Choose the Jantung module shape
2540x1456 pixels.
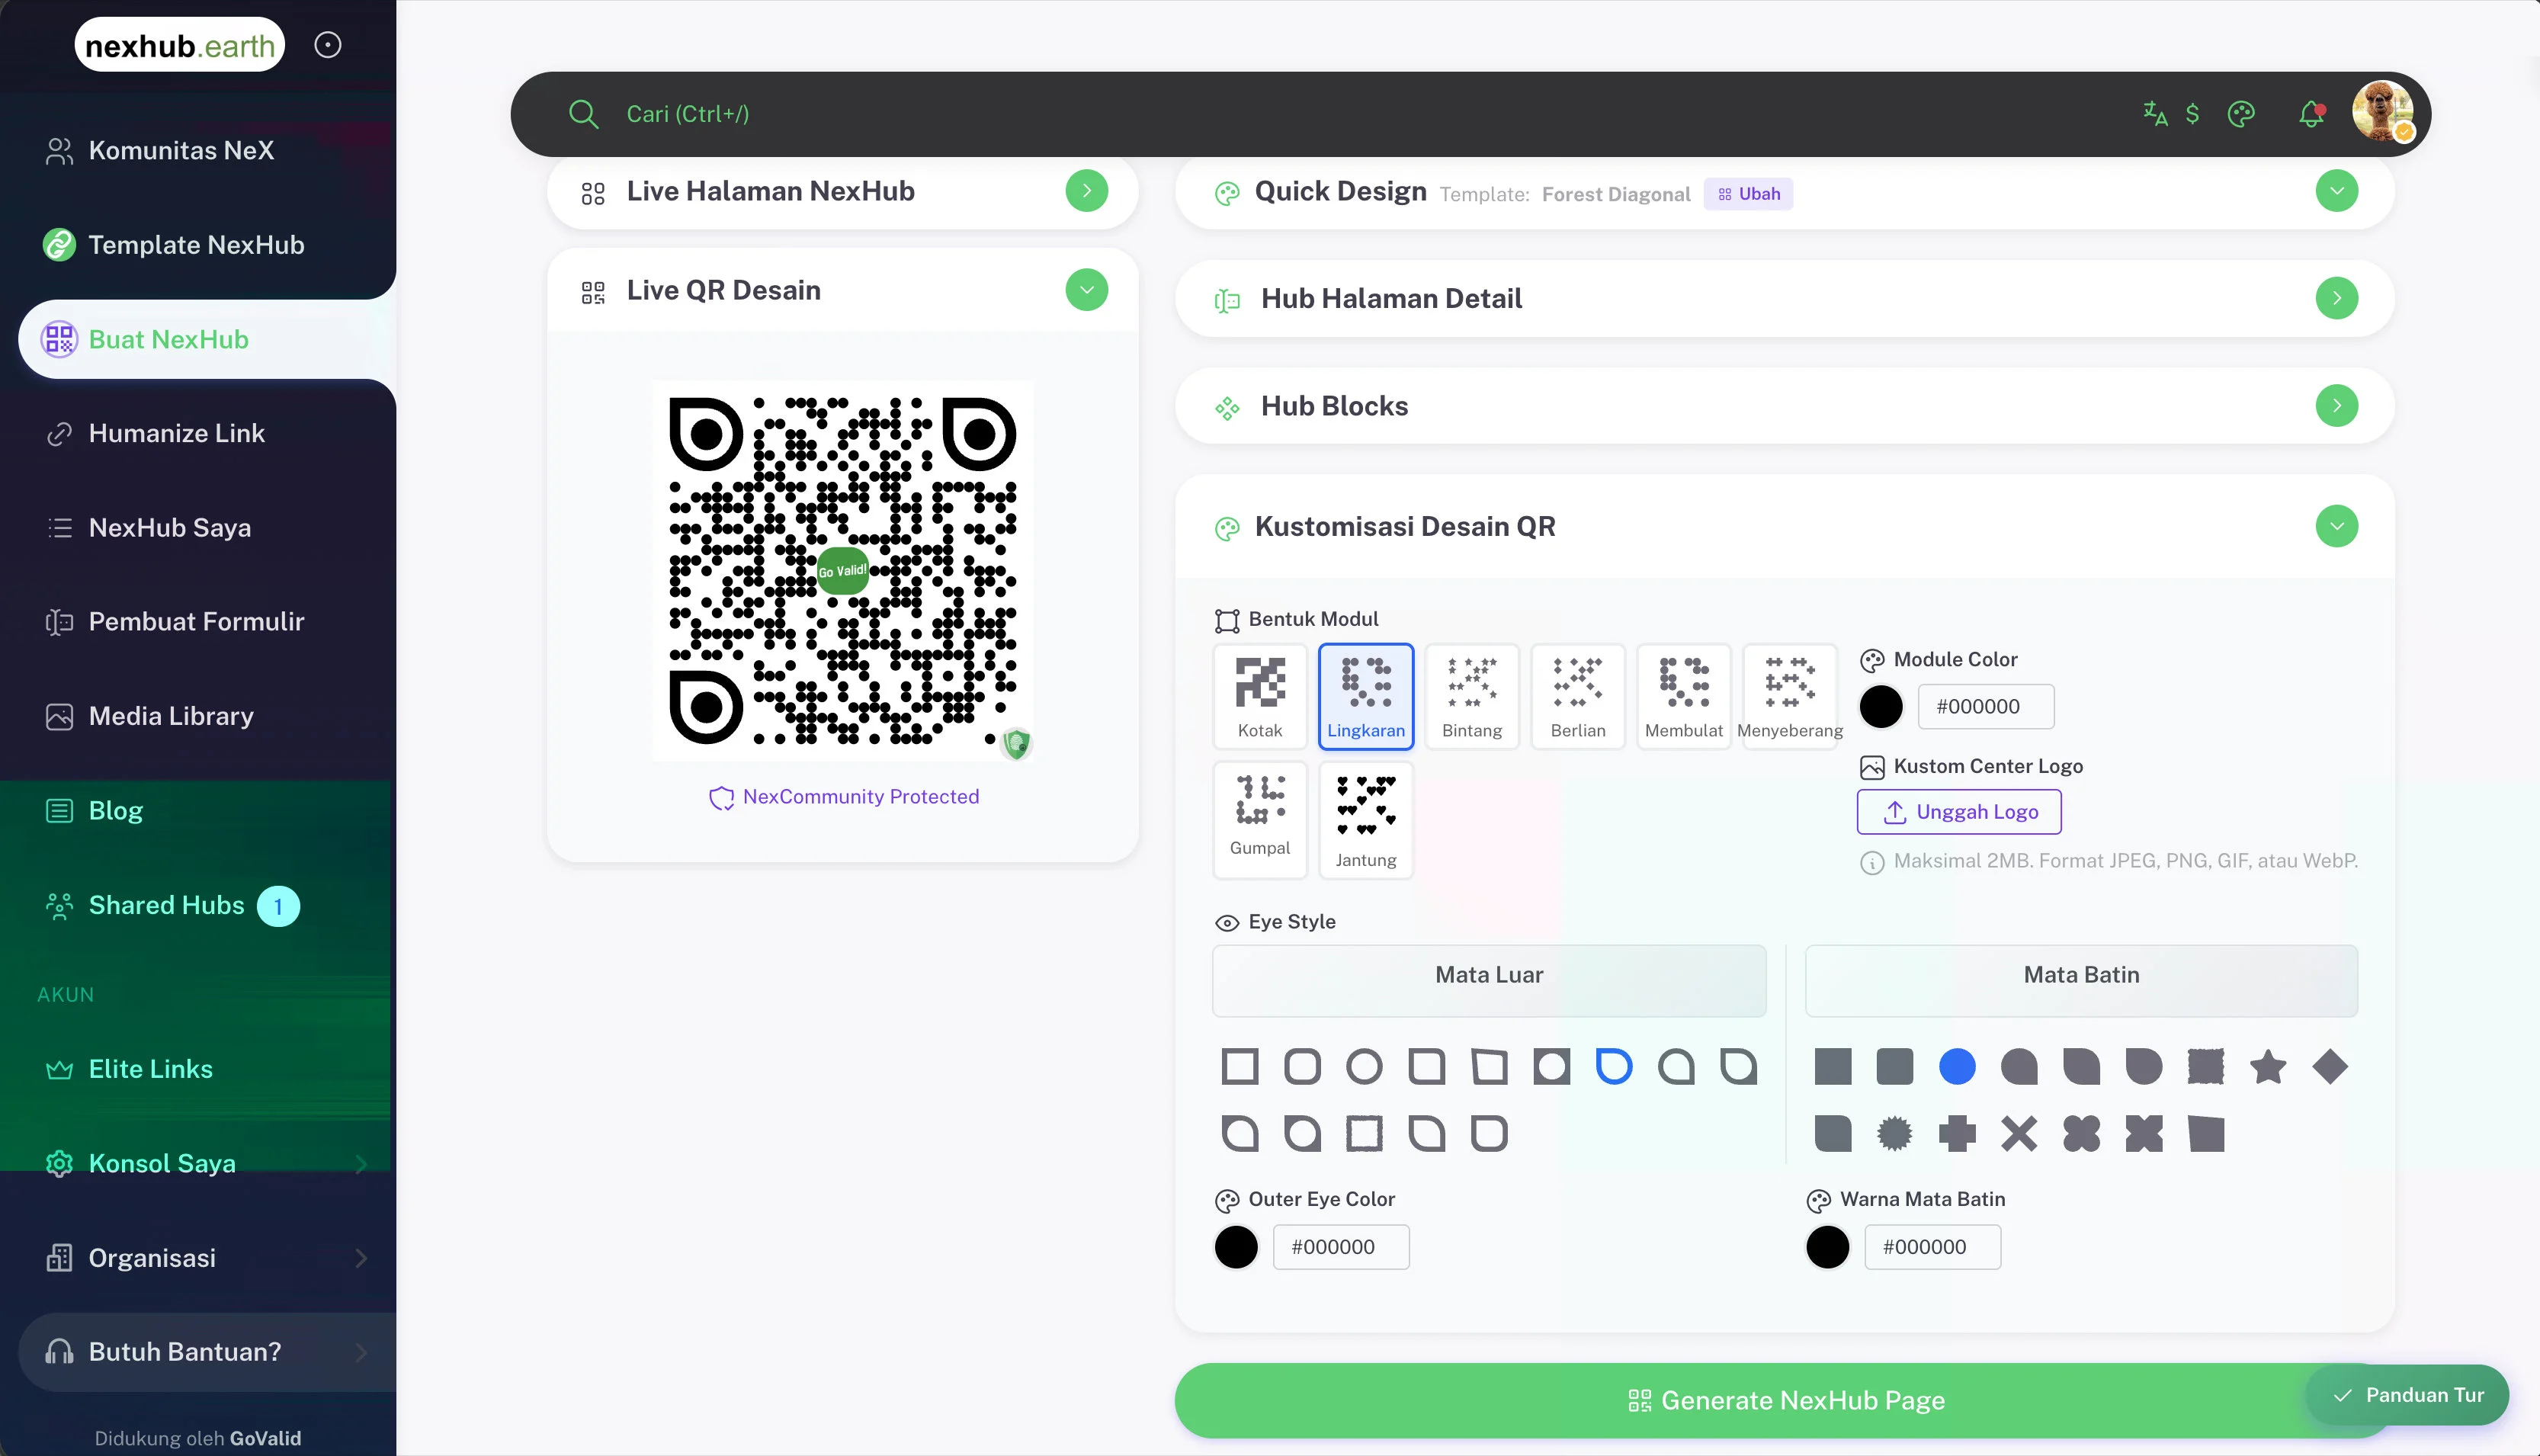coord(1366,820)
